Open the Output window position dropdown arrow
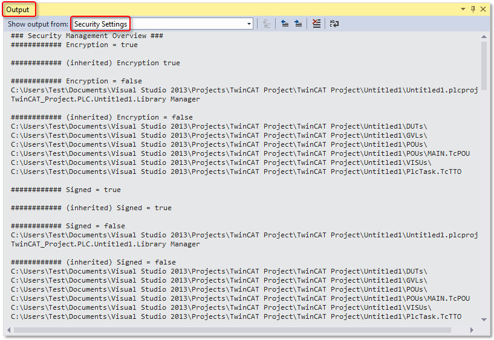The width and height of the screenshot is (494, 340). [x=463, y=9]
